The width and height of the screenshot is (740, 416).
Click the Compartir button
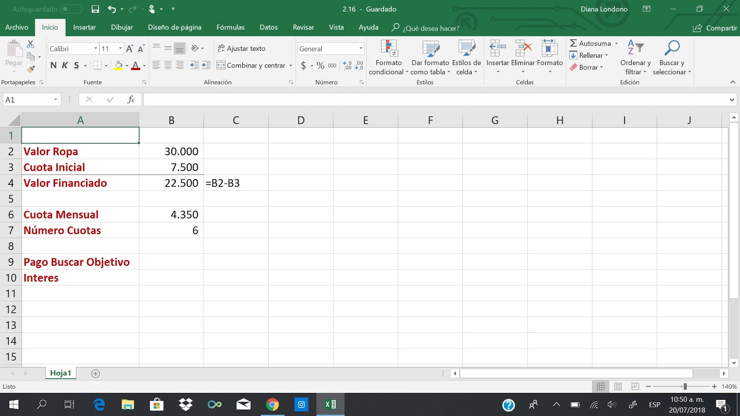pos(715,28)
